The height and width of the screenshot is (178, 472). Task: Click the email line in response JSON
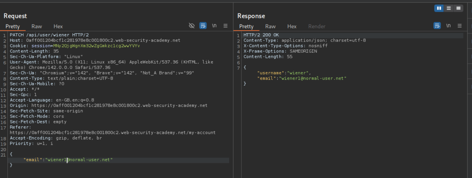click(302, 78)
